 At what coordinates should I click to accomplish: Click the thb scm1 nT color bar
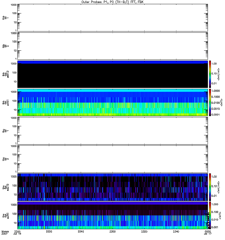pos(210,102)
